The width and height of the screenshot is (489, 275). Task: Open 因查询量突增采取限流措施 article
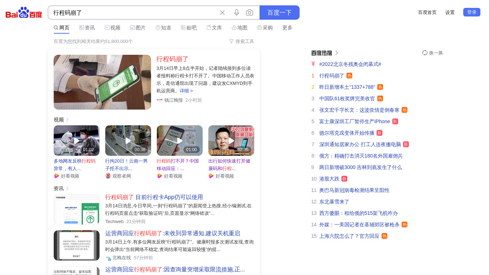[175, 269]
